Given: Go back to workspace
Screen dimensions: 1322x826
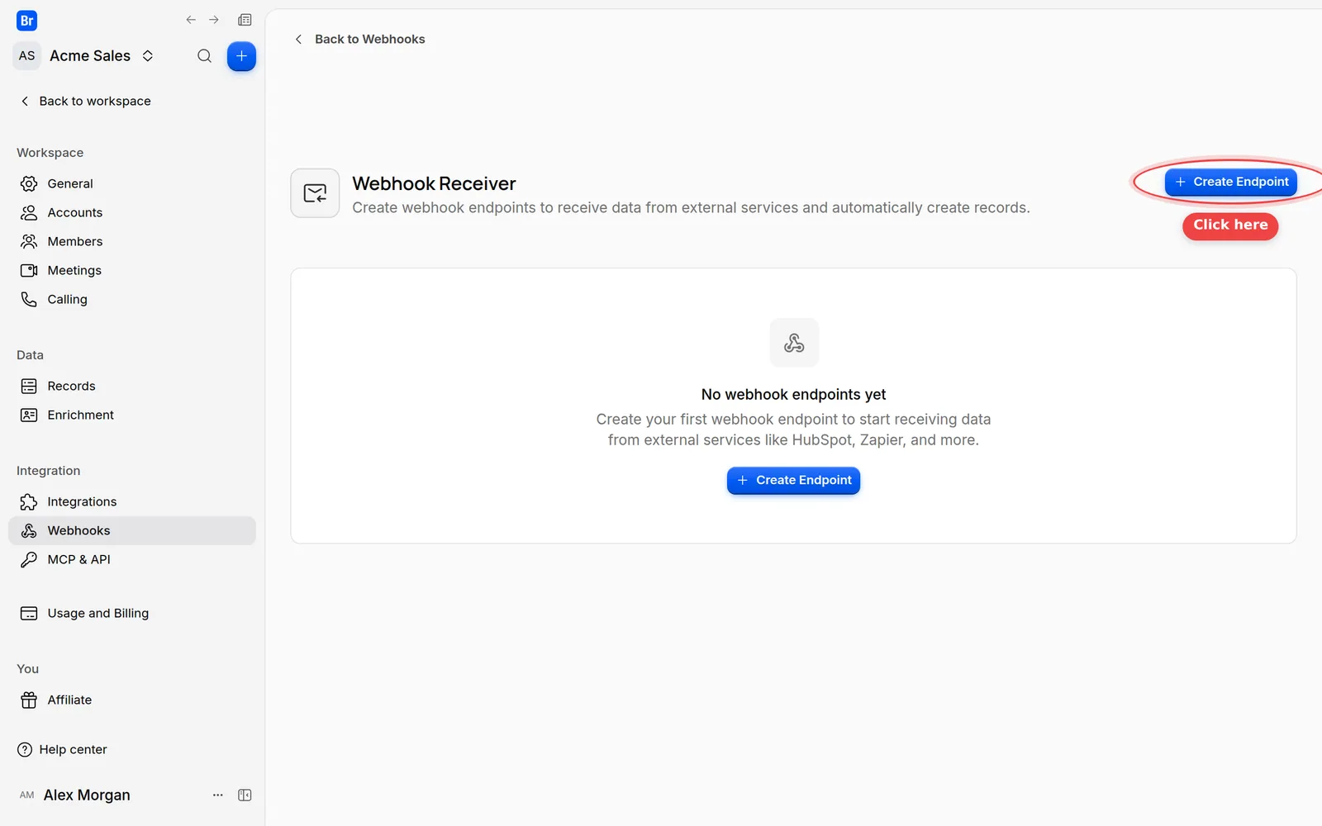Looking at the screenshot, I should [85, 101].
